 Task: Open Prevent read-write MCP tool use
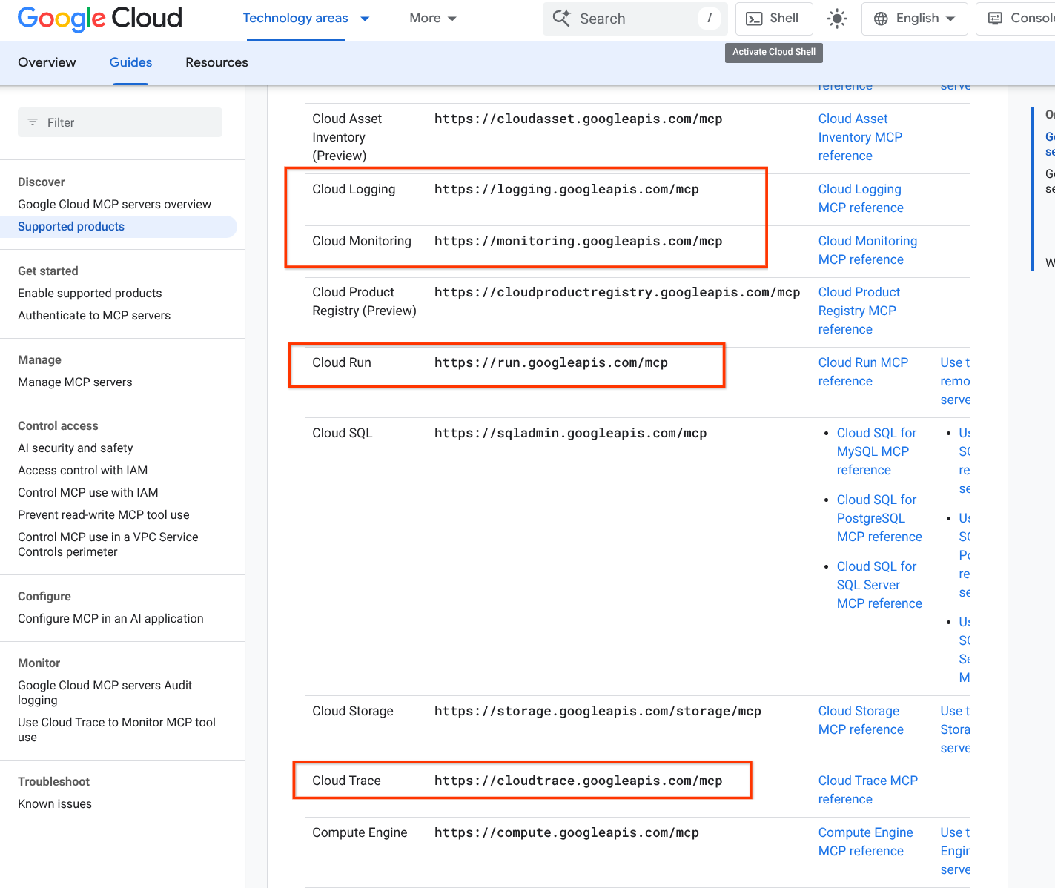[x=104, y=514]
